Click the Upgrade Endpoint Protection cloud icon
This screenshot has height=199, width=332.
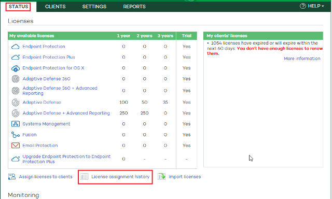coord(15,159)
